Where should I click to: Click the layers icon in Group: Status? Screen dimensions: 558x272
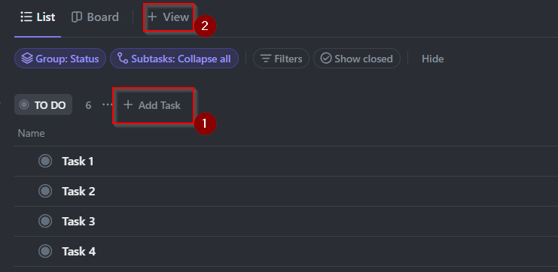click(x=27, y=59)
